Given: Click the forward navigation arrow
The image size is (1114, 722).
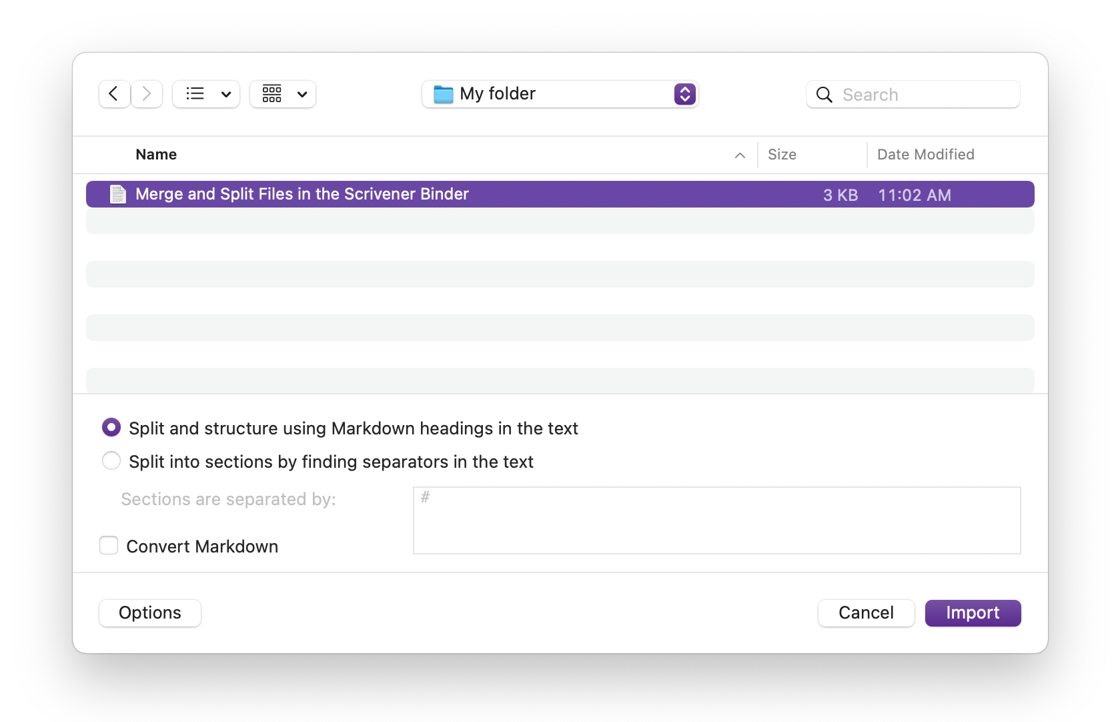Looking at the screenshot, I should click(147, 94).
